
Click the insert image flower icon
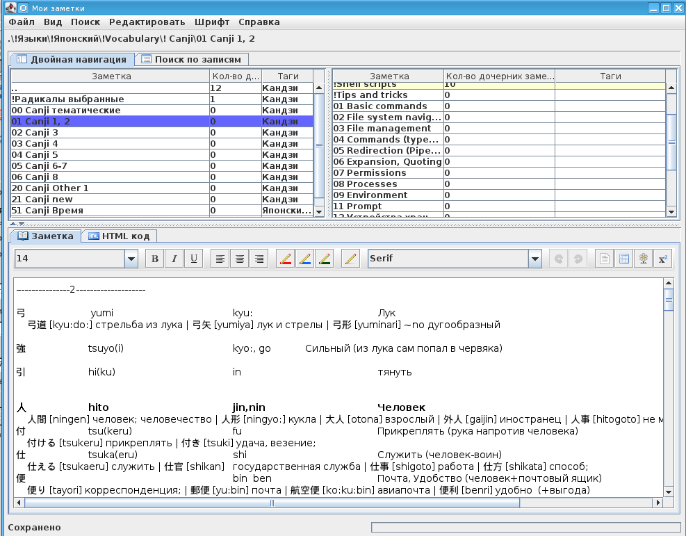[x=644, y=259]
